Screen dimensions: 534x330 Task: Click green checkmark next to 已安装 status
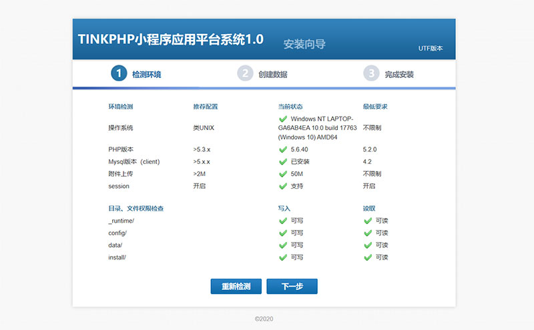pyautogui.click(x=283, y=162)
